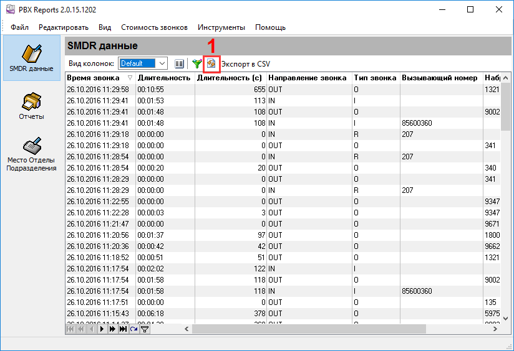Open the Инструменты menu

(221, 27)
